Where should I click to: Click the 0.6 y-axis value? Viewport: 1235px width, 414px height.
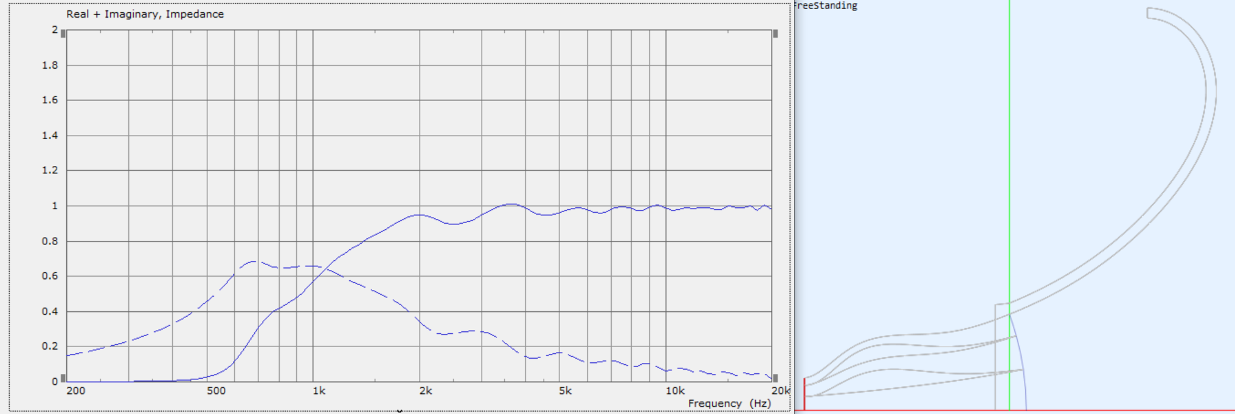click(x=50, y=276)
